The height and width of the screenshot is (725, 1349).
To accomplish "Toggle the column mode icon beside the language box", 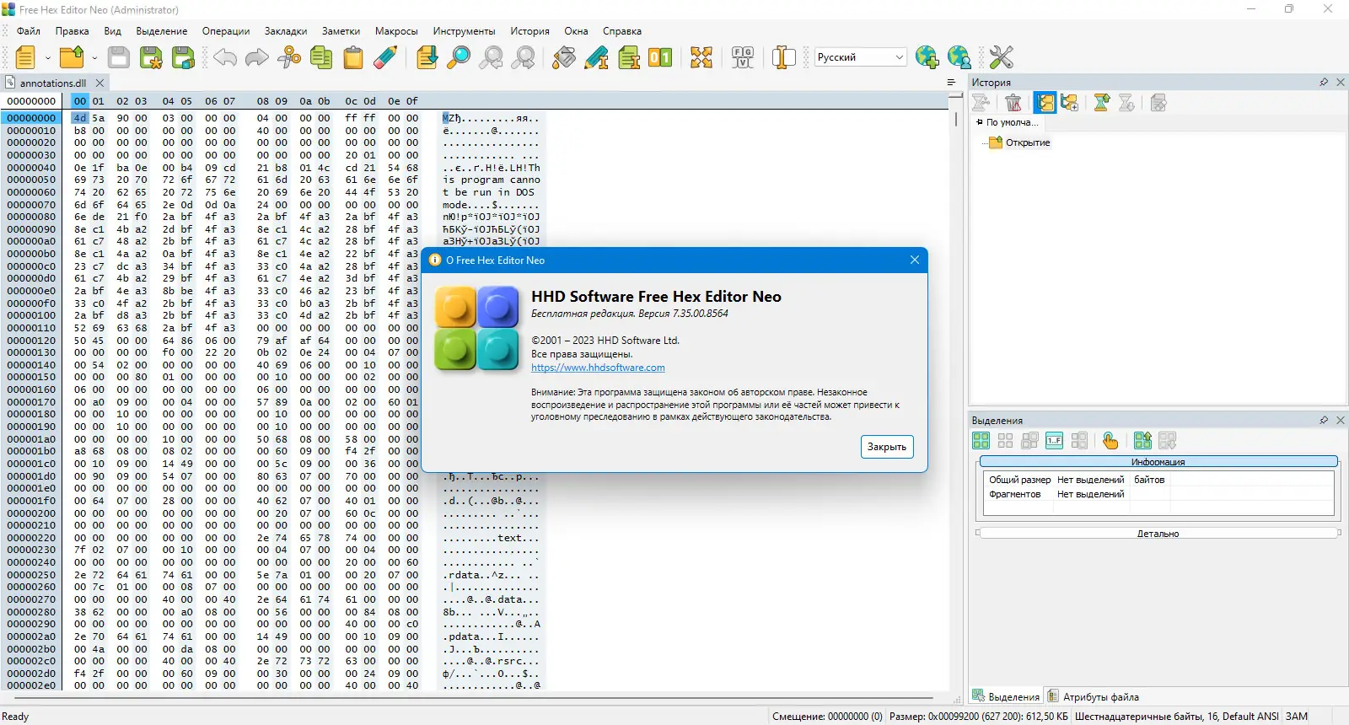I will coord(784,57).
